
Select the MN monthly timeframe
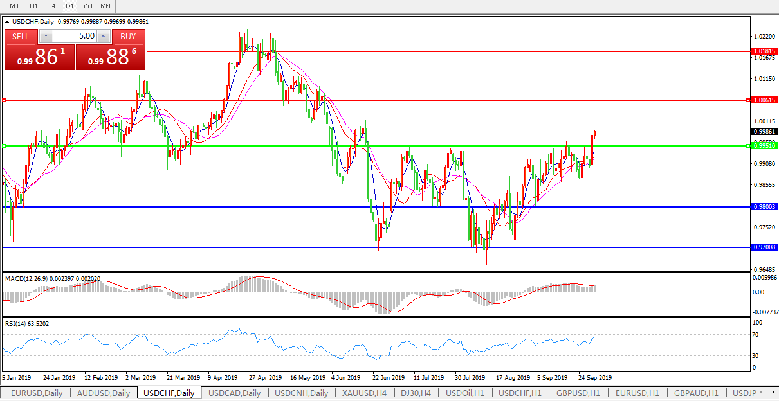[105, 6]
